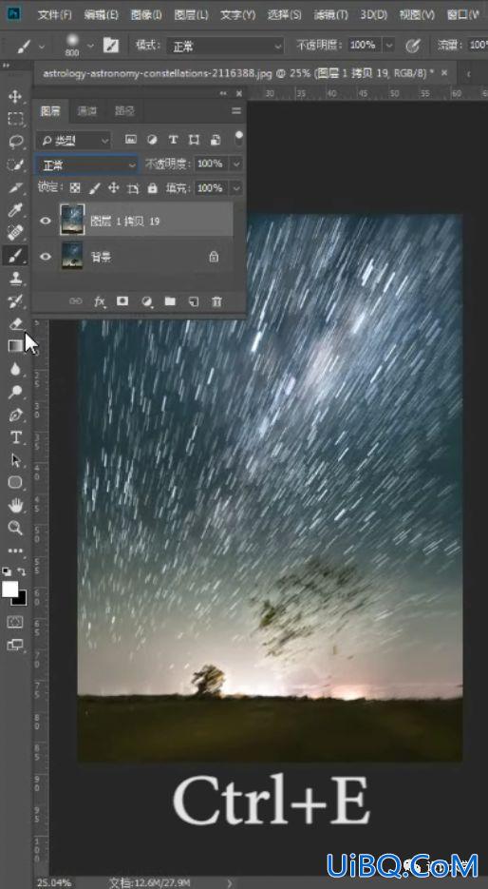Select the Hand tool
This screenshot has height=889, width=488.
point(15,505)
